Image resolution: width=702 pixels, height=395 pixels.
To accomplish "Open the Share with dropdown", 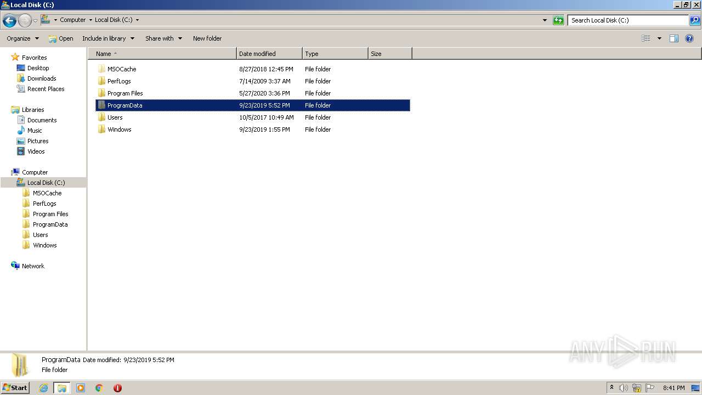I will click(163, 38).
